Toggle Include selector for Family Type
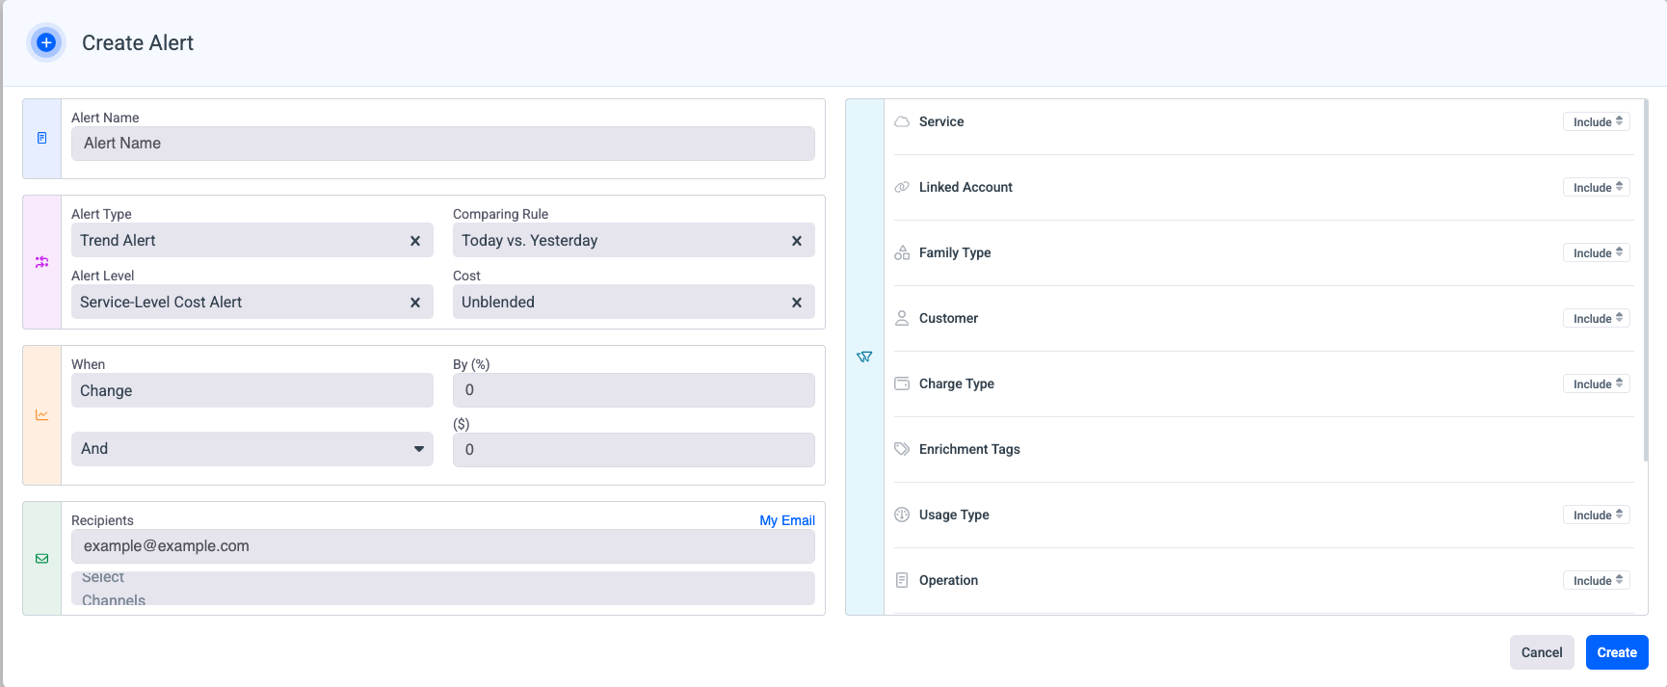 point(1597,253)
